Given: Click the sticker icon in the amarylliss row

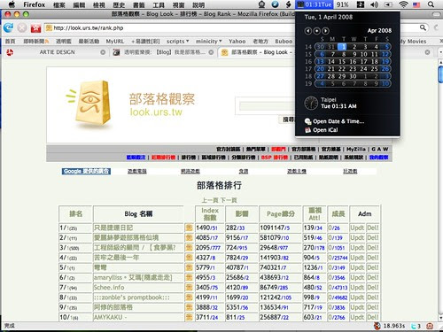Looking at the screenshot, I should pyautogui.click(x=189, y=277).
